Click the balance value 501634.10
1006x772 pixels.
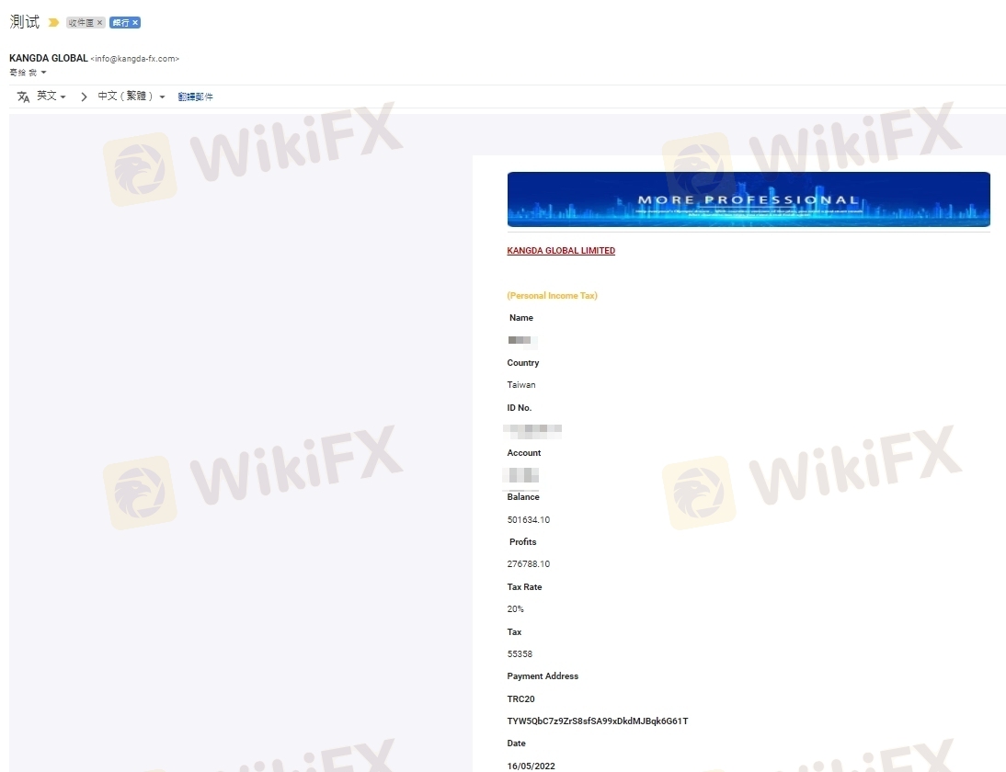528,520
